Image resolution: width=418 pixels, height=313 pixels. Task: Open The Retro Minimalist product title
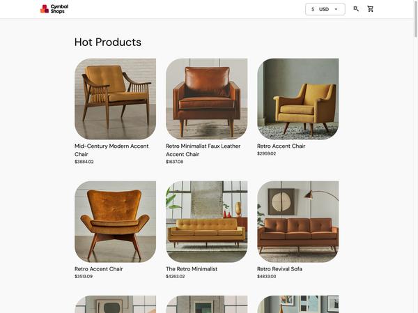click(x=192, y=269)
